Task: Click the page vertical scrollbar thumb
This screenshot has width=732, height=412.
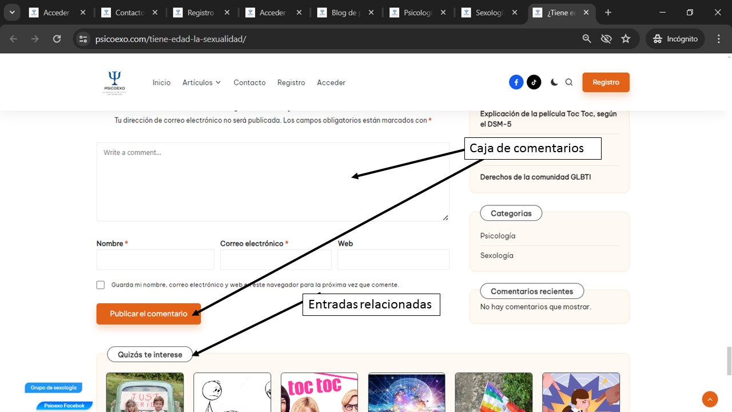Action: tap(728, 360)
